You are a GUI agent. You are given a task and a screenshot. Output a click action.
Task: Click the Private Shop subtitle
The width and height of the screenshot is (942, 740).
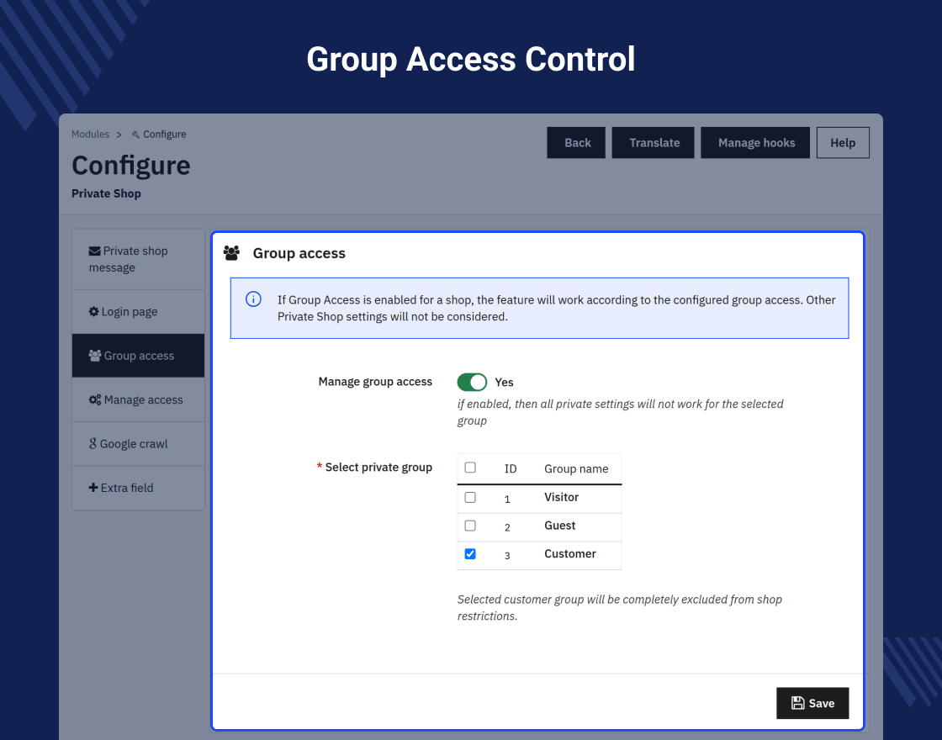pyautogui.click(x=106, y=193)
